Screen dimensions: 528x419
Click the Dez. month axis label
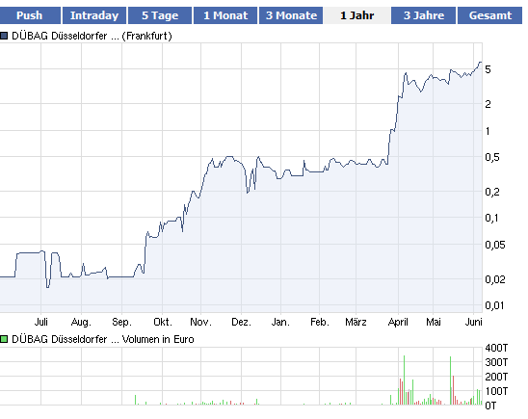tap(242, 322)
